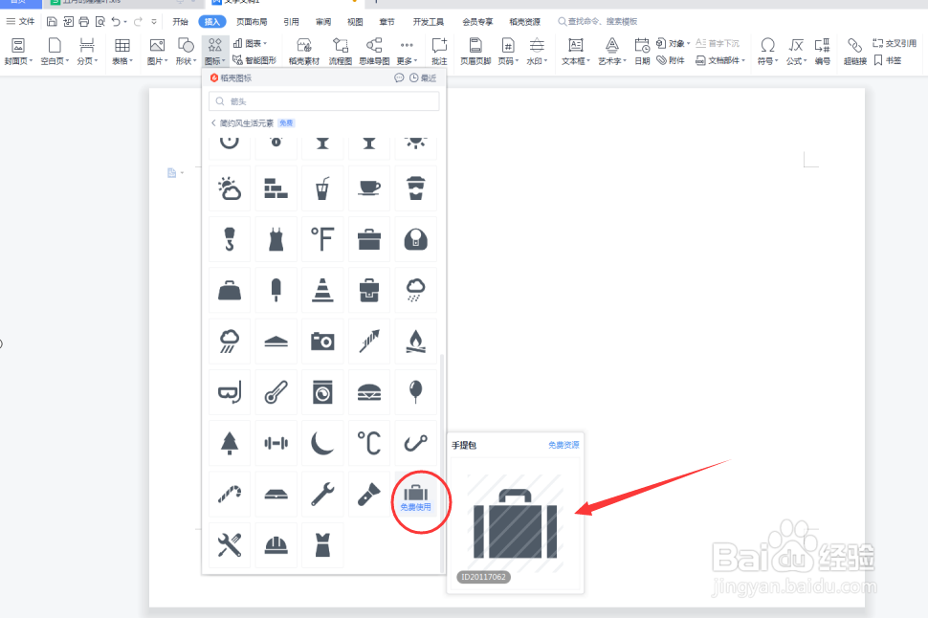Screen dimensions: 928x618
Task: Open the 水印 watermark dropdown
Action: click(x=537, y=52)
